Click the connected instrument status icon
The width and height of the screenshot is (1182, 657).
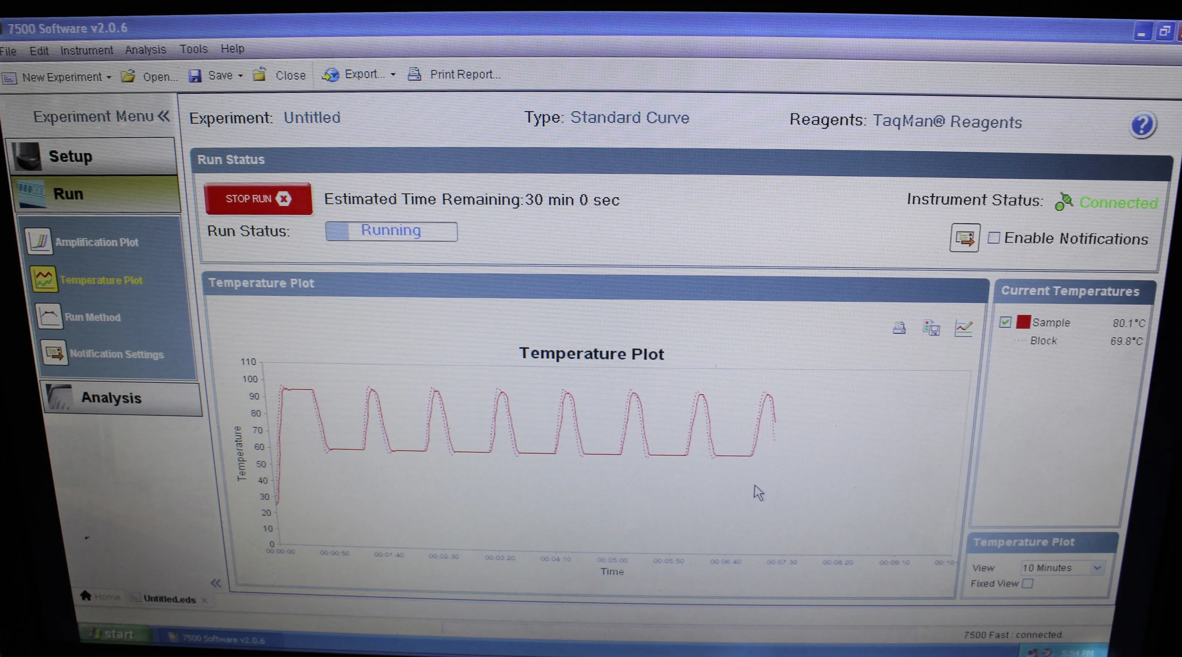point(1064,202)
